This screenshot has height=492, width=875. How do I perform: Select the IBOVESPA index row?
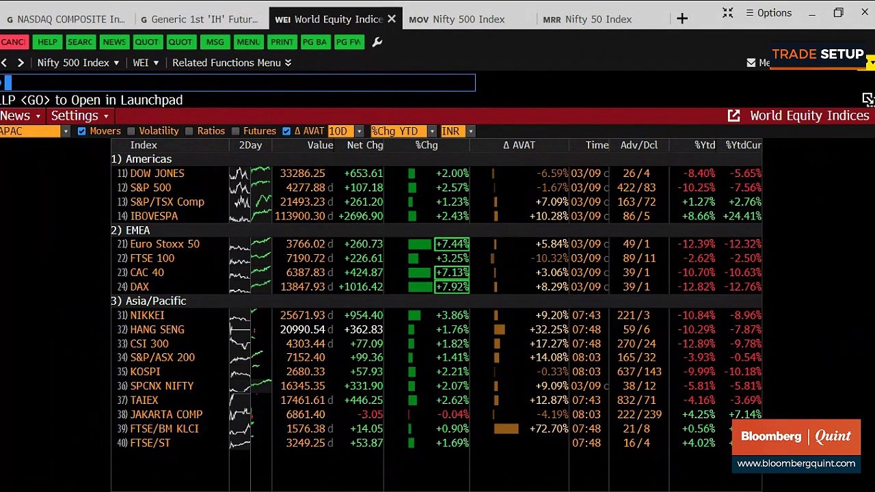pos(436,216)
